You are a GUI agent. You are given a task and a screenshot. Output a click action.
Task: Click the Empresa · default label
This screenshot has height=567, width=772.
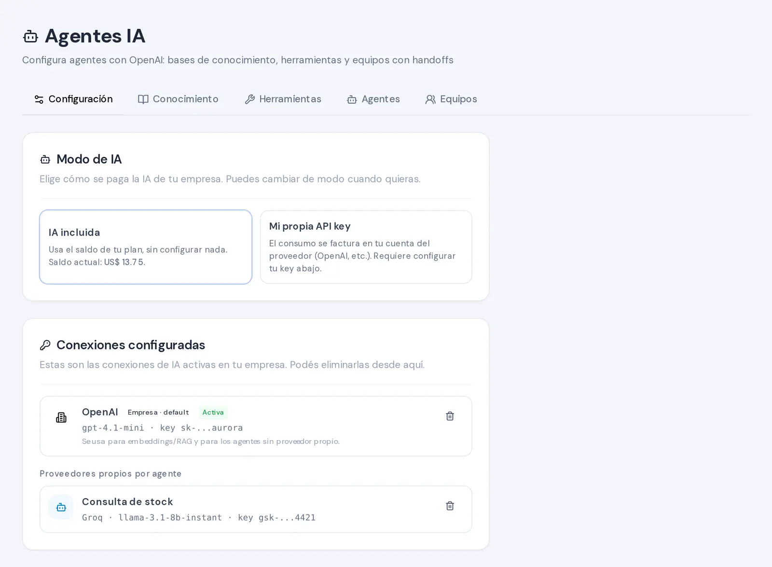[158, 413]
